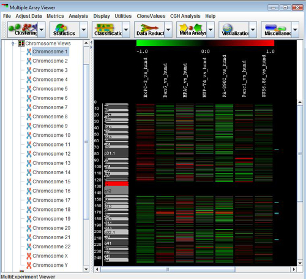Click the q12 cytoband on ideogram
306x279 pixels.
pyautogui.click(x=116, y=191)
